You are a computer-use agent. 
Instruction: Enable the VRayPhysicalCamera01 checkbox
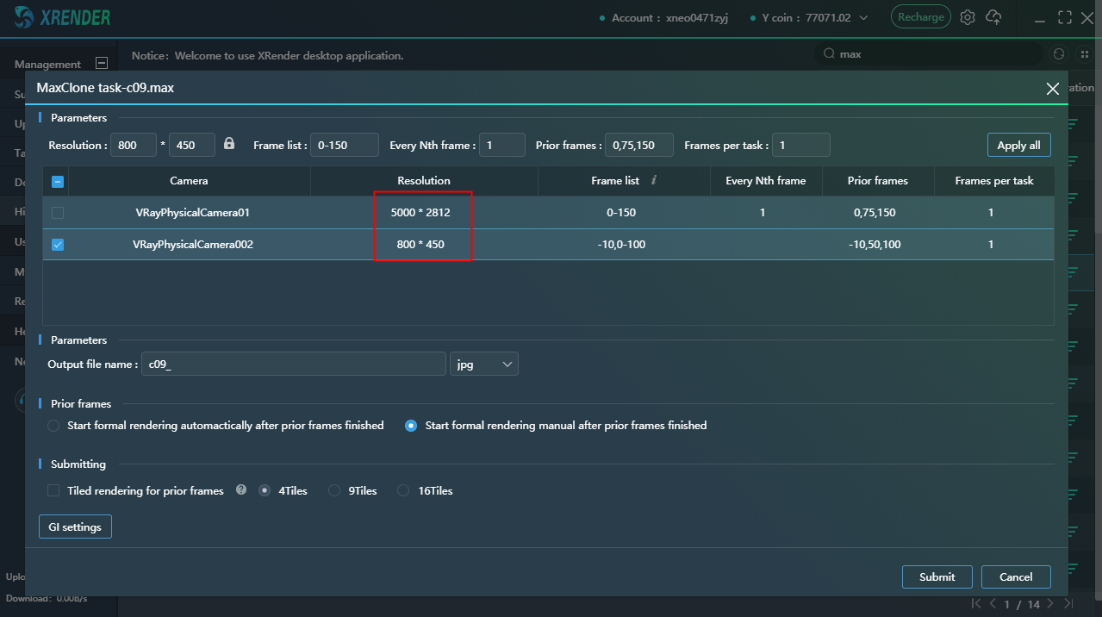[58, 213]
